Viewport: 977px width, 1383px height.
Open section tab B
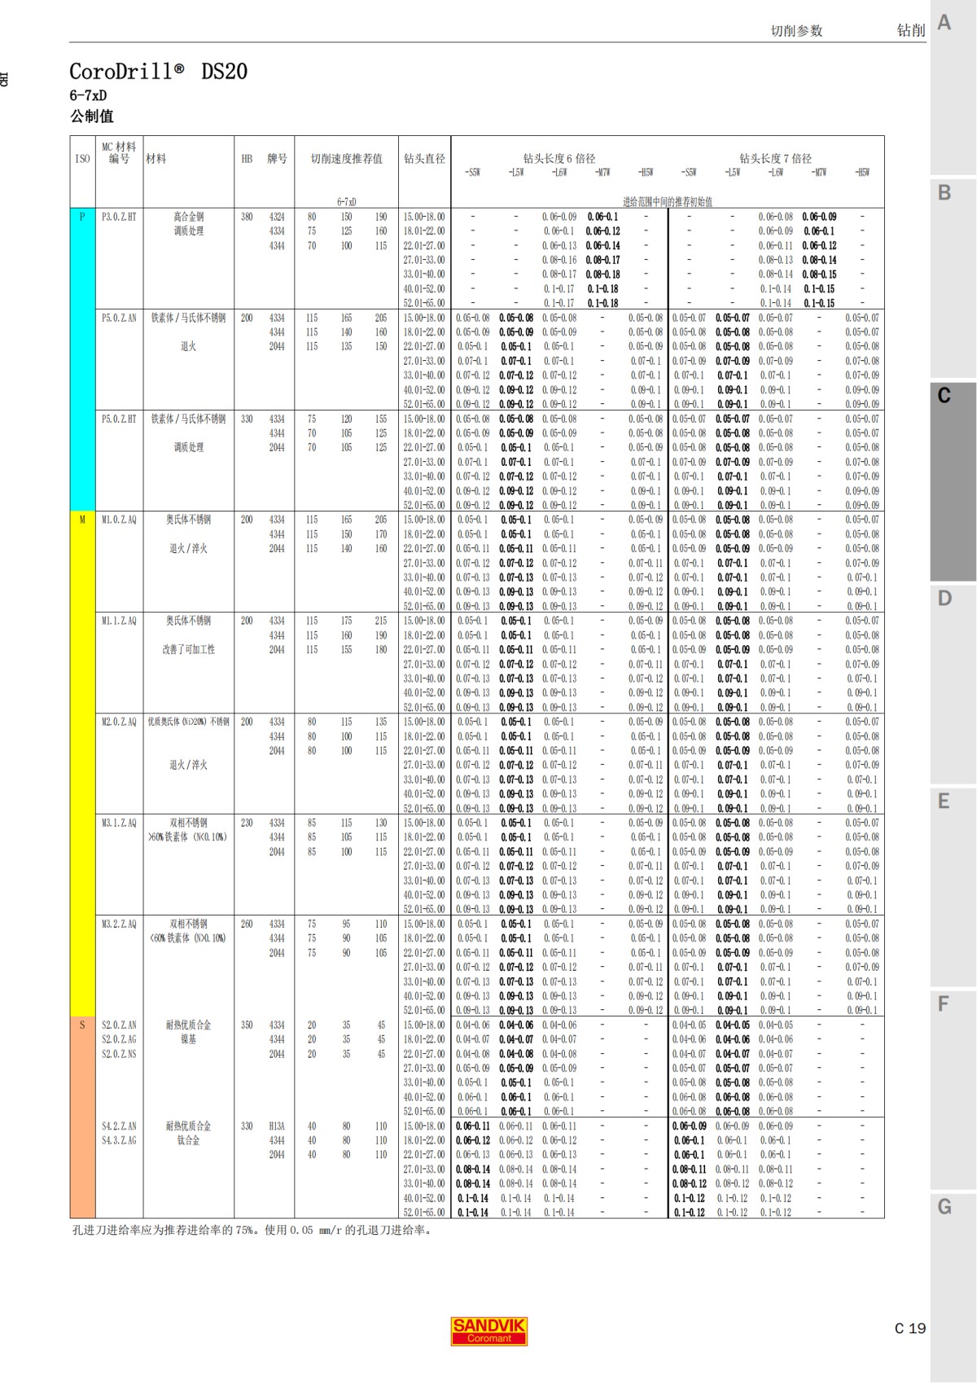[953, 277]
